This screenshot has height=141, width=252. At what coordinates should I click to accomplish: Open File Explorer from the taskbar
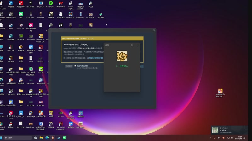point(41,138)
